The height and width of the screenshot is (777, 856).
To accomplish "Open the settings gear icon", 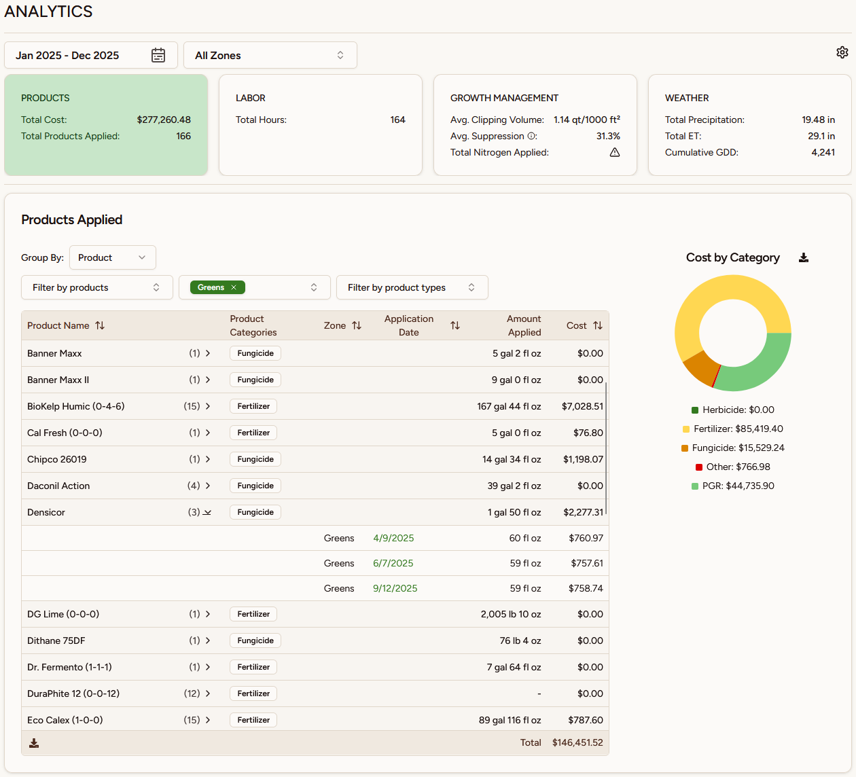I will (x=842, y=52).
